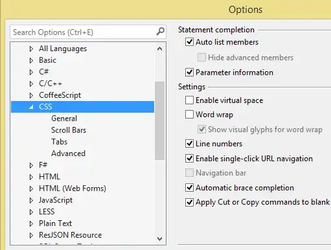Select HTML (Web Forms) in the tree
This screenshot has height=250, width=331.
(73, 188)
